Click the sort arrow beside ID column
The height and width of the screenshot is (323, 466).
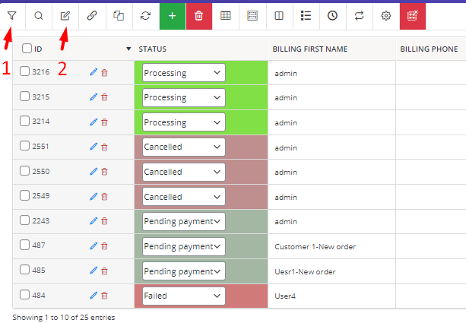[x=128, y=49]
